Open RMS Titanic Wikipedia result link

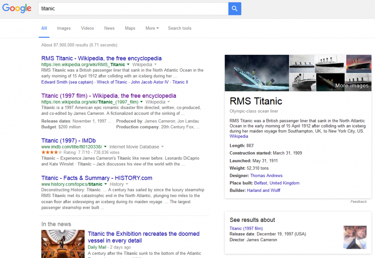(101, 58)
